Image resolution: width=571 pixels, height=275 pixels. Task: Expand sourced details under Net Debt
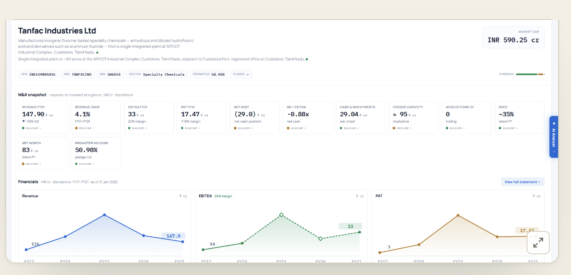point(244,128)
